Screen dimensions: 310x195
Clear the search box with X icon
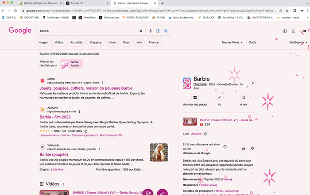[x=140, y=31]
